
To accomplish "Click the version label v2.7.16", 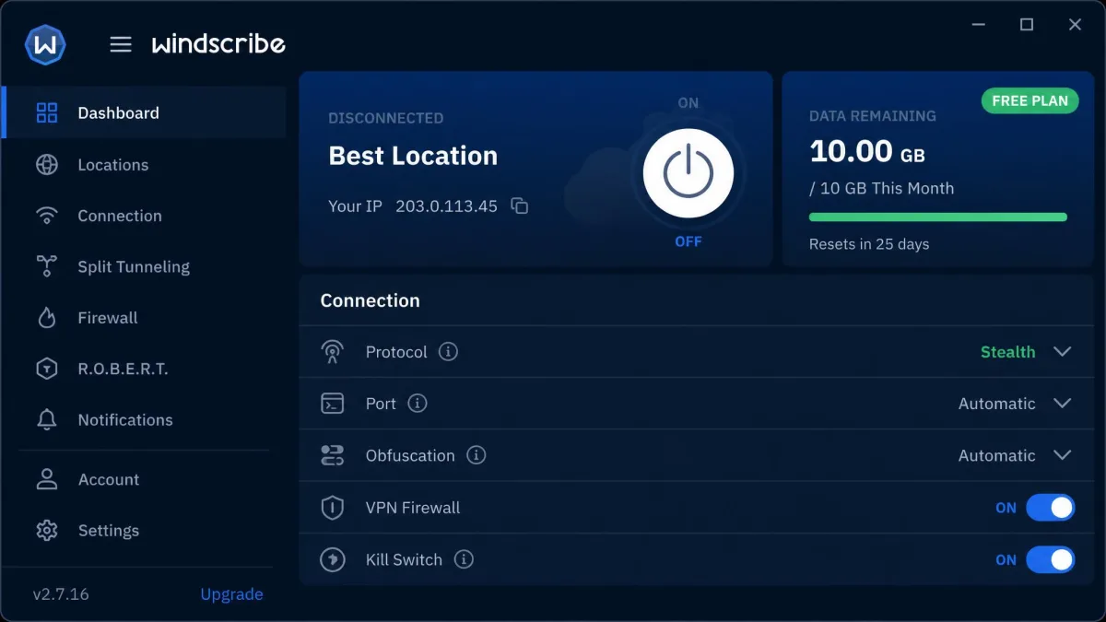I will (61, 594).
